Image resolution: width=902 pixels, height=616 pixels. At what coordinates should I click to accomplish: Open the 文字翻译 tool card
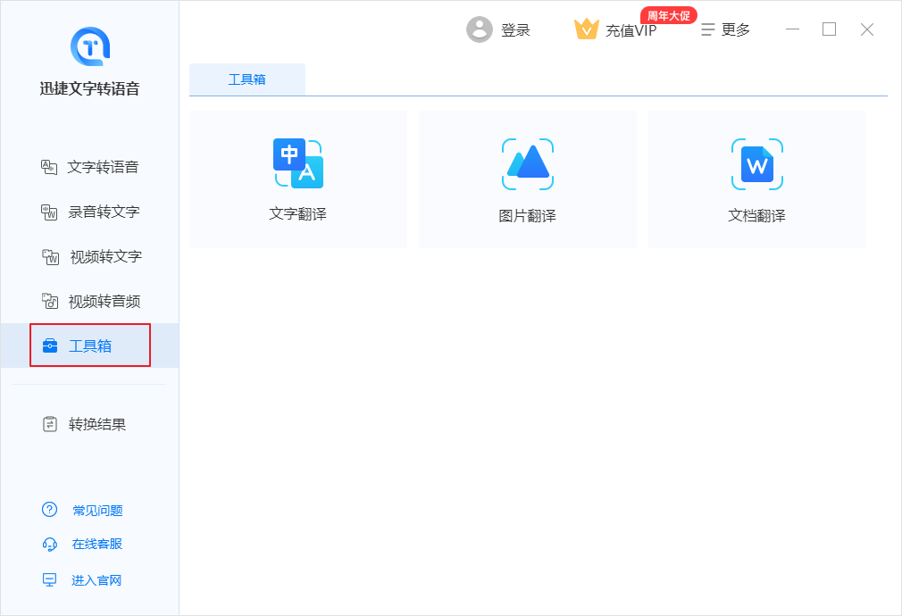(298, 179)
